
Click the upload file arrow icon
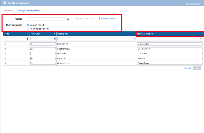(x=68, y=19)
